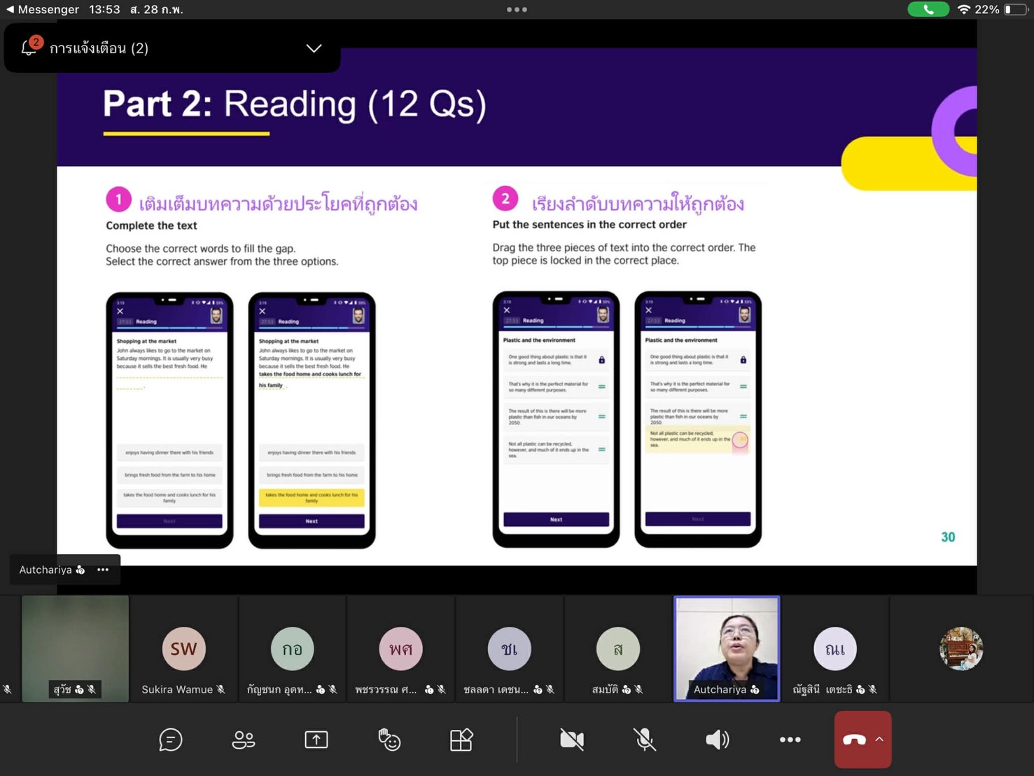Open the speaker audio output icon
The width and height of the screenshot is (1034, 776).
[717, 740]
